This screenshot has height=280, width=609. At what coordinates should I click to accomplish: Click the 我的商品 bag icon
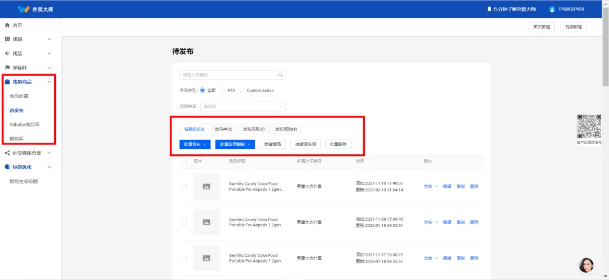click(x=7, y=82)
